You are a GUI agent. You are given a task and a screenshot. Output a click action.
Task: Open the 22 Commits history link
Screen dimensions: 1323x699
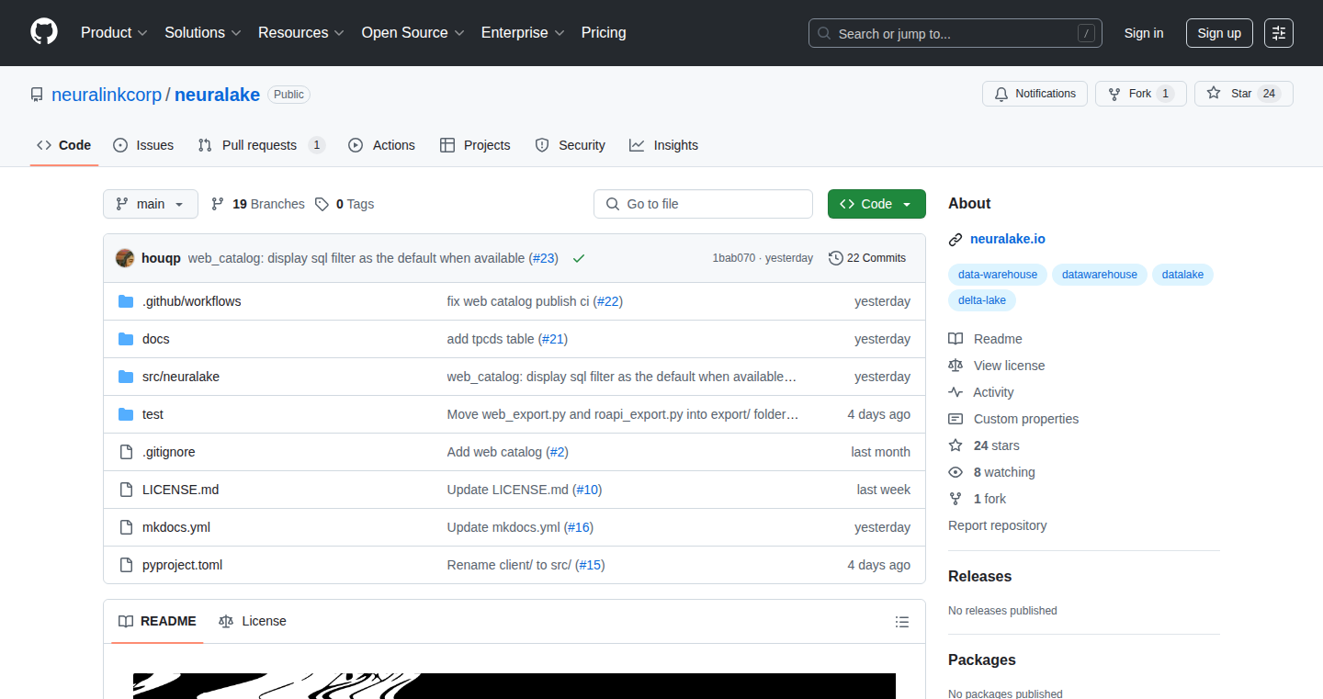point(867,258)
